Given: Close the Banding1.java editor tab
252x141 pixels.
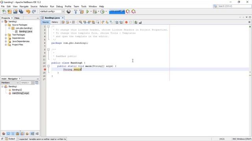Looking at the screenshot, I should 63,18.
